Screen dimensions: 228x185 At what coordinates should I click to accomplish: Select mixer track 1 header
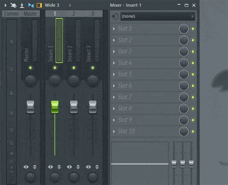55,14
